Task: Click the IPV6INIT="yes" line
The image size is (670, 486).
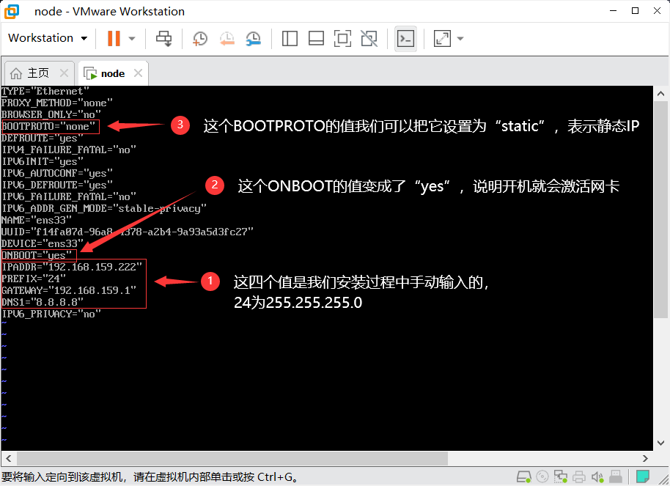Action: pos(43,161)
